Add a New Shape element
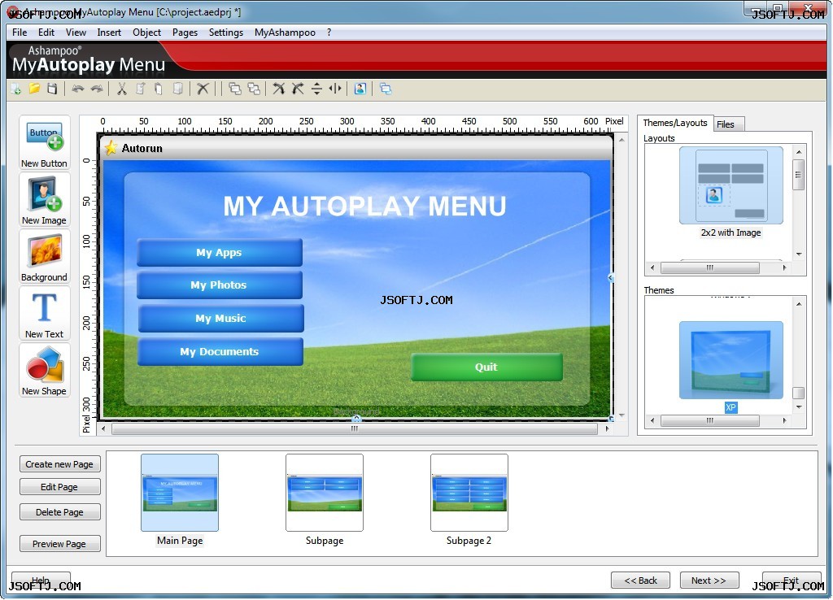 (44, 371)
